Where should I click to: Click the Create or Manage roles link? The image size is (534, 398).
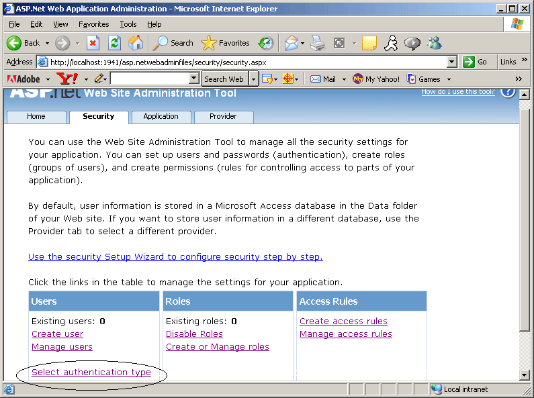pos(218,347)
